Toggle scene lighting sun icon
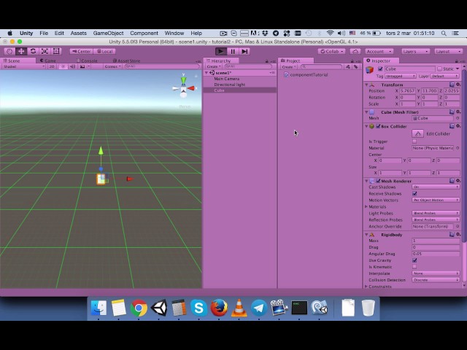Image resolution: width=467 pixels, height=350 pixels. point(63,66)
